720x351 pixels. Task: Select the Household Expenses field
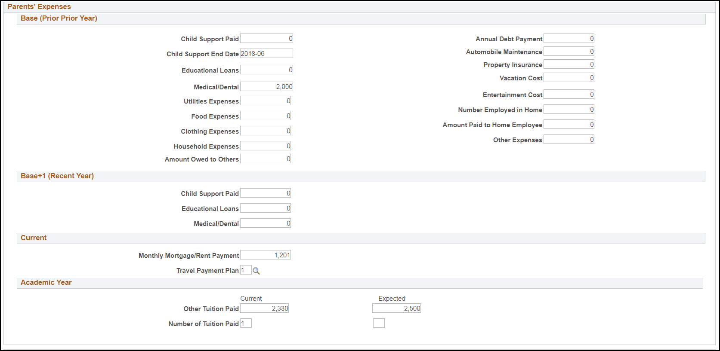click(x=266, y=146)
